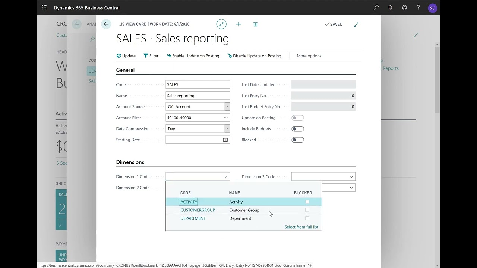
Task: Open the Dimension 1 Code dropdown arrow
Action: 226,177
